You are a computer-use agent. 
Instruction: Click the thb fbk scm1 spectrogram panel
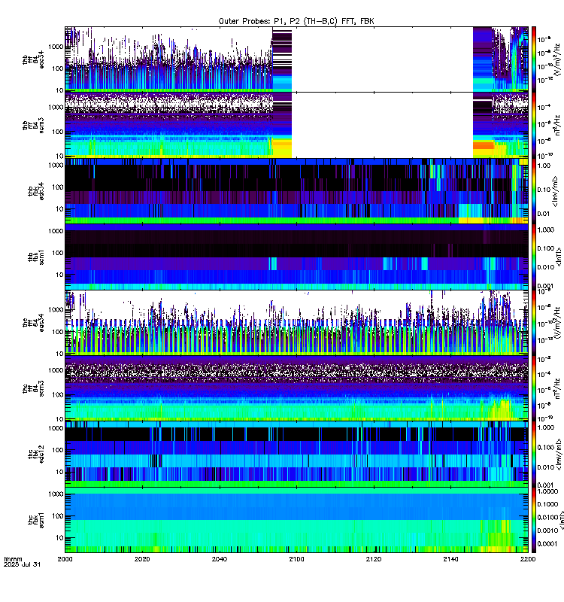tap(296, 257)
